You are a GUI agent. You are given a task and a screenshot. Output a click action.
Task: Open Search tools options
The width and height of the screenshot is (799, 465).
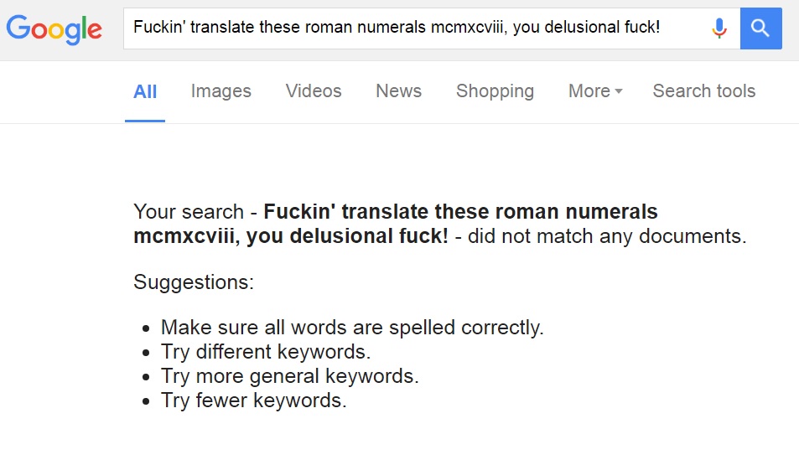703,91
